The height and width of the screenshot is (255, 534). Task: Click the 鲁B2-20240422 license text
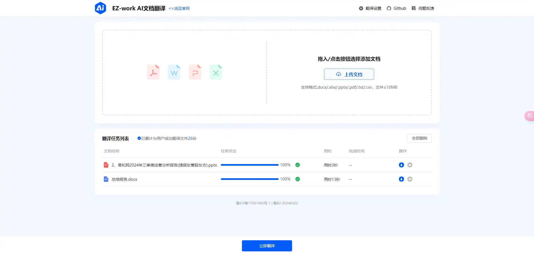click(x=286, y=203)
